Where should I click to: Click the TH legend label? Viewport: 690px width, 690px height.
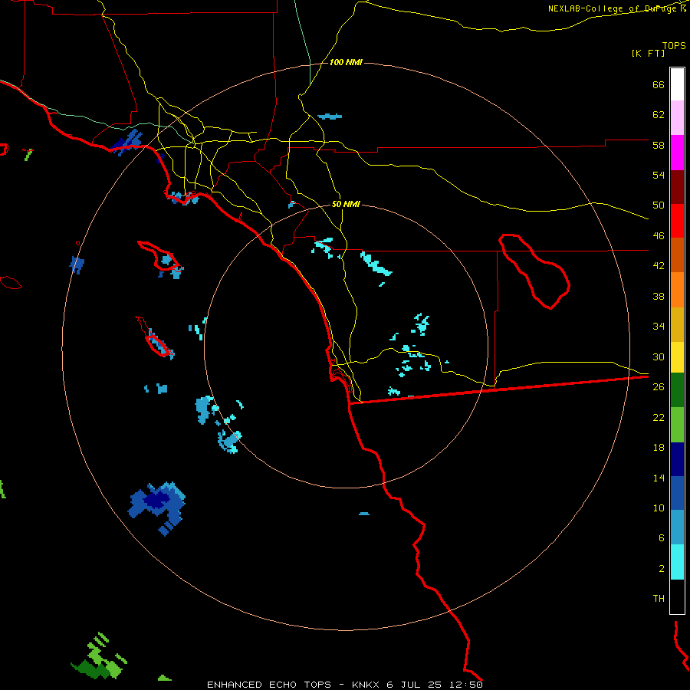point(659,599)
